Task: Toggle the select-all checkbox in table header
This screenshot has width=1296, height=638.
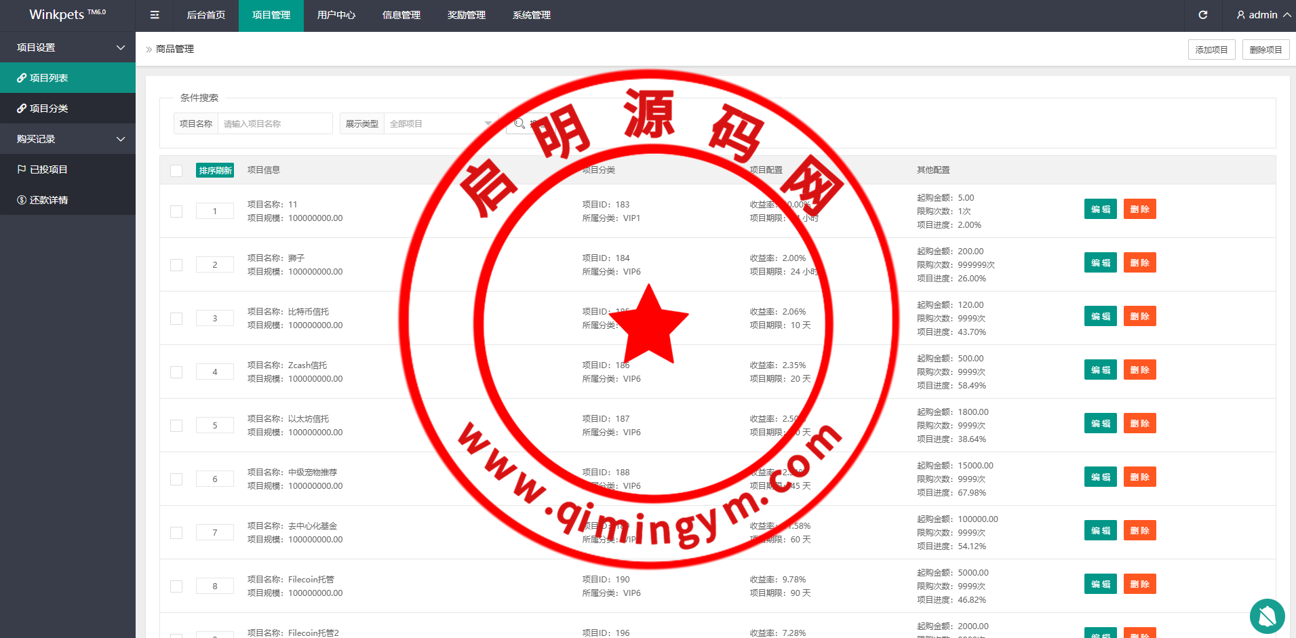Action: click(x=176, y=171)
